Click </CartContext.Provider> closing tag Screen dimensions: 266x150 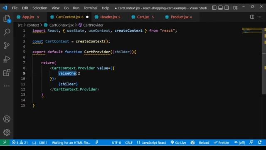tap(75, 89)
